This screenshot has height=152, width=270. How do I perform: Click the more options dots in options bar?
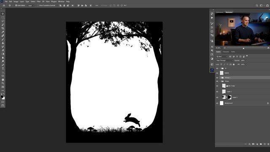tap(97, 5)
